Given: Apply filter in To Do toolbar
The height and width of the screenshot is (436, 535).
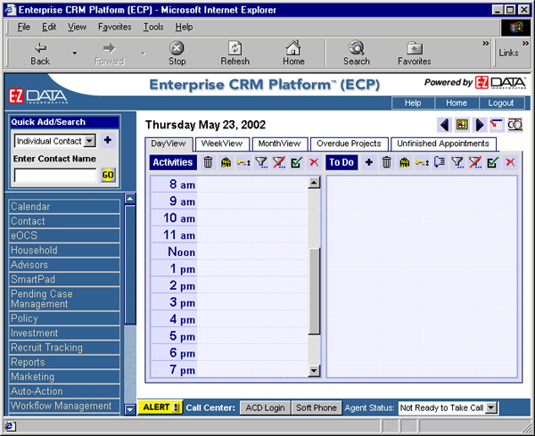Looking at the screenshot, I should click(457, 162).
